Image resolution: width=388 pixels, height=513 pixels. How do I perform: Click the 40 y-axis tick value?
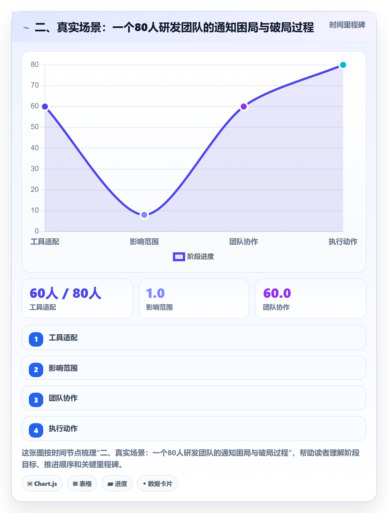coord(35,148)
